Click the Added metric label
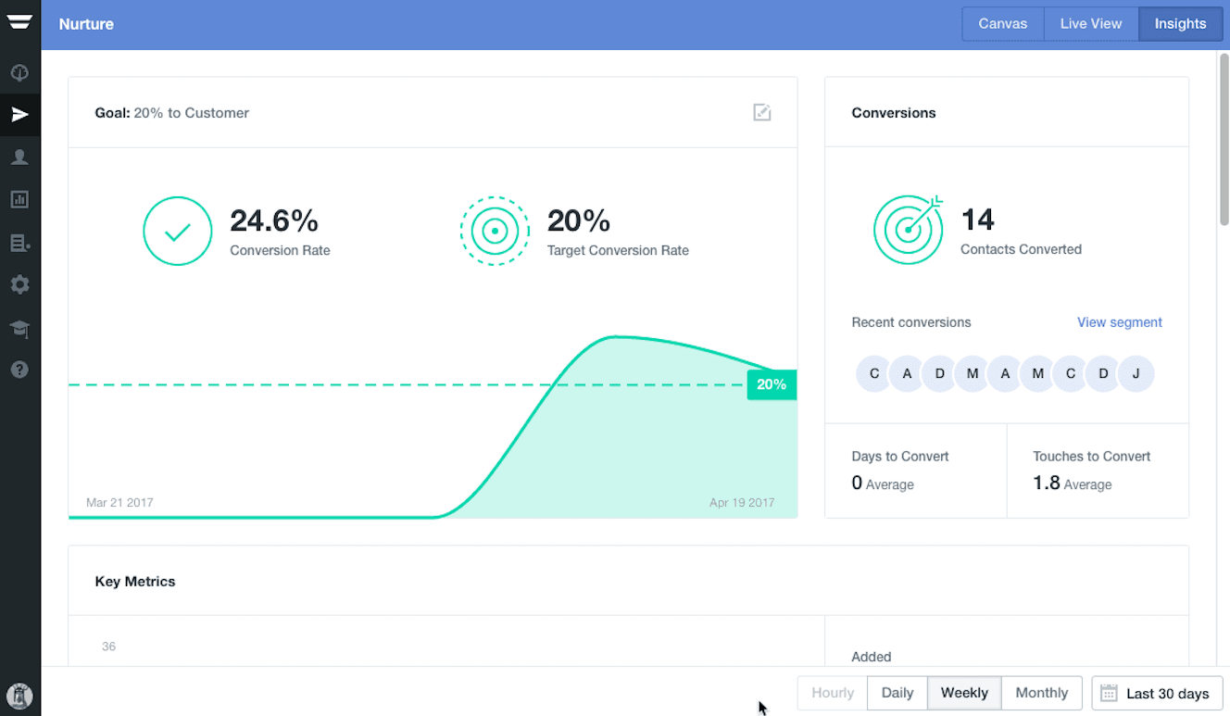Image resolution: width=1230 pixels, height=716 pixels. tap(872, 657)
